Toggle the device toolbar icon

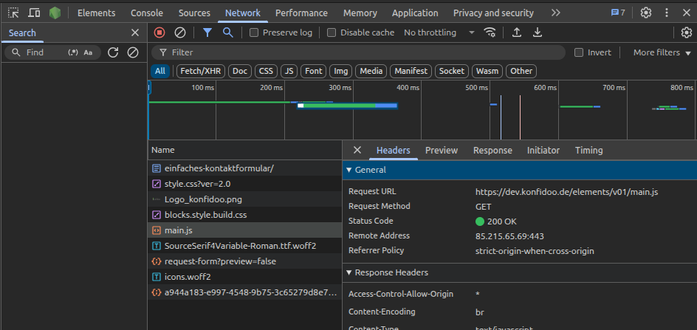click(x=34, y=13)
